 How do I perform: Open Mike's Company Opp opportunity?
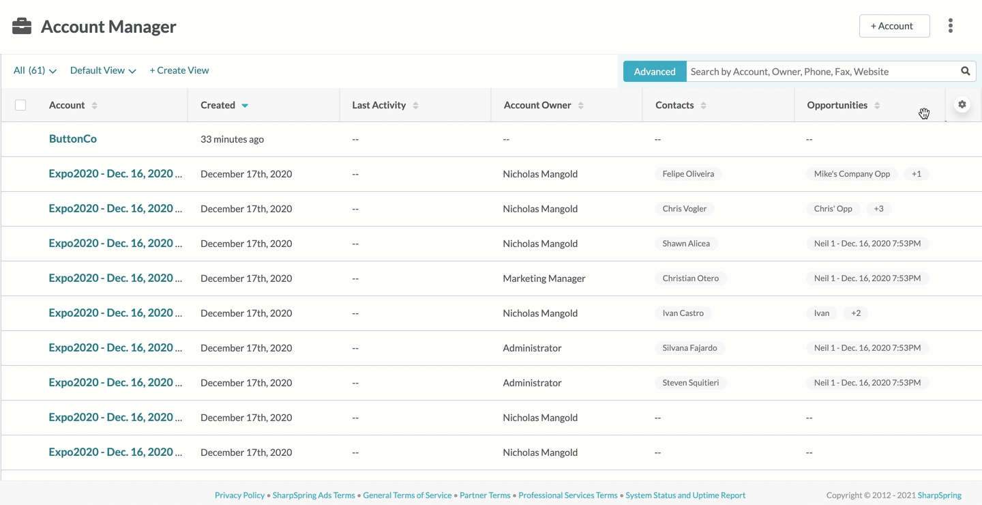point(852,174)
